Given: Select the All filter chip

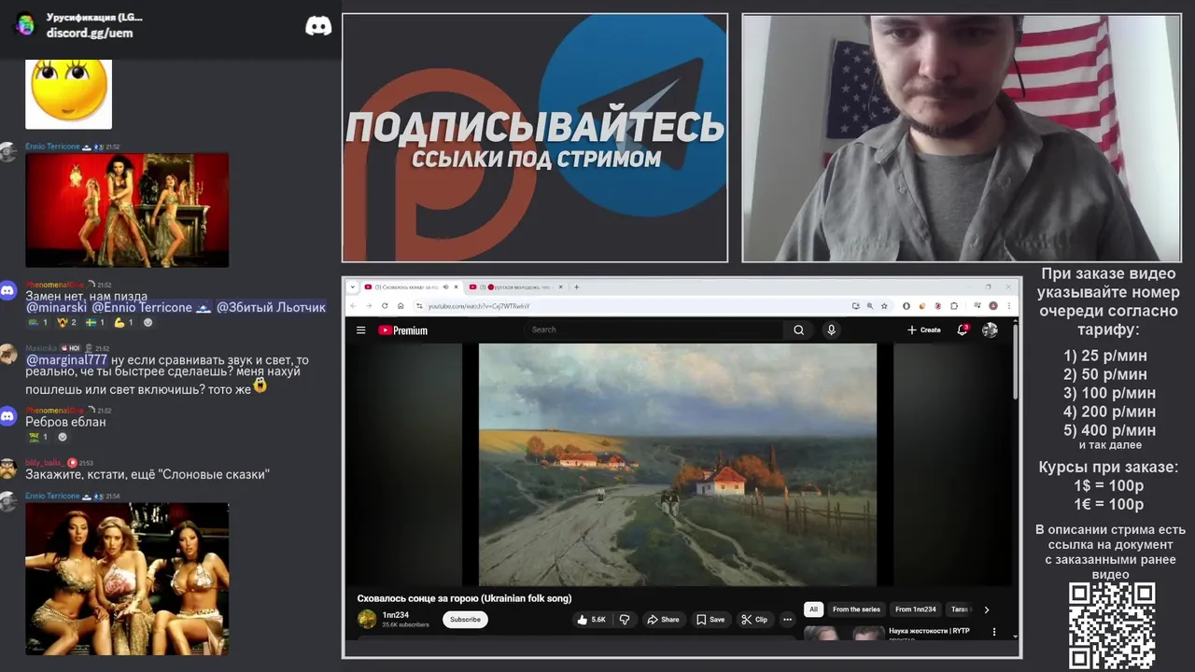Looking at the screenshot, I should tap(813, 609).
